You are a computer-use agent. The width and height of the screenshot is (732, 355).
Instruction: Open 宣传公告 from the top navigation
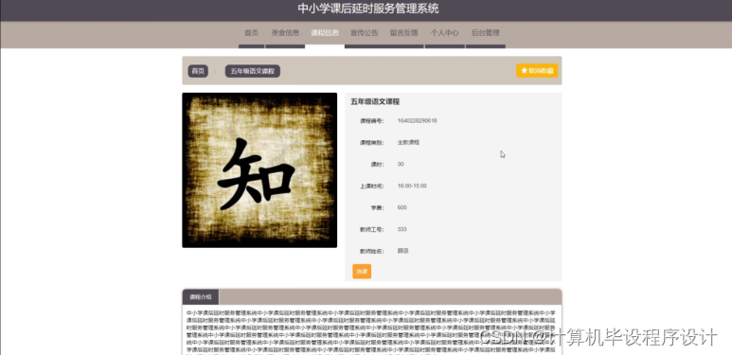pyautogui.click(x=365, y=32)
